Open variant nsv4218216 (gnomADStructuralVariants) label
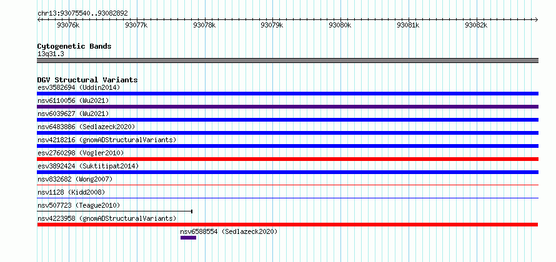This screenshot has height=262, width=556. 107,140
